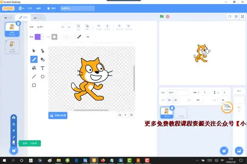Zoom out the paint canvas
The image size is (247, 164).
[x=120, y=115]
